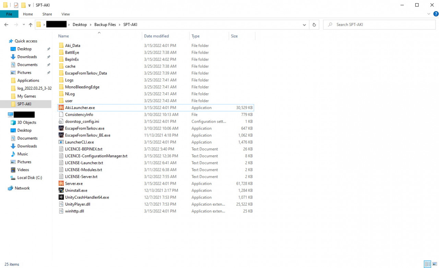439x268 pixels.
Task: Select Local Disk (C:) in navigation pane
Action: 29,178
